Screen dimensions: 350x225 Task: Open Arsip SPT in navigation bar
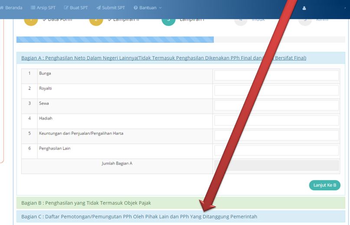[43, 8]
